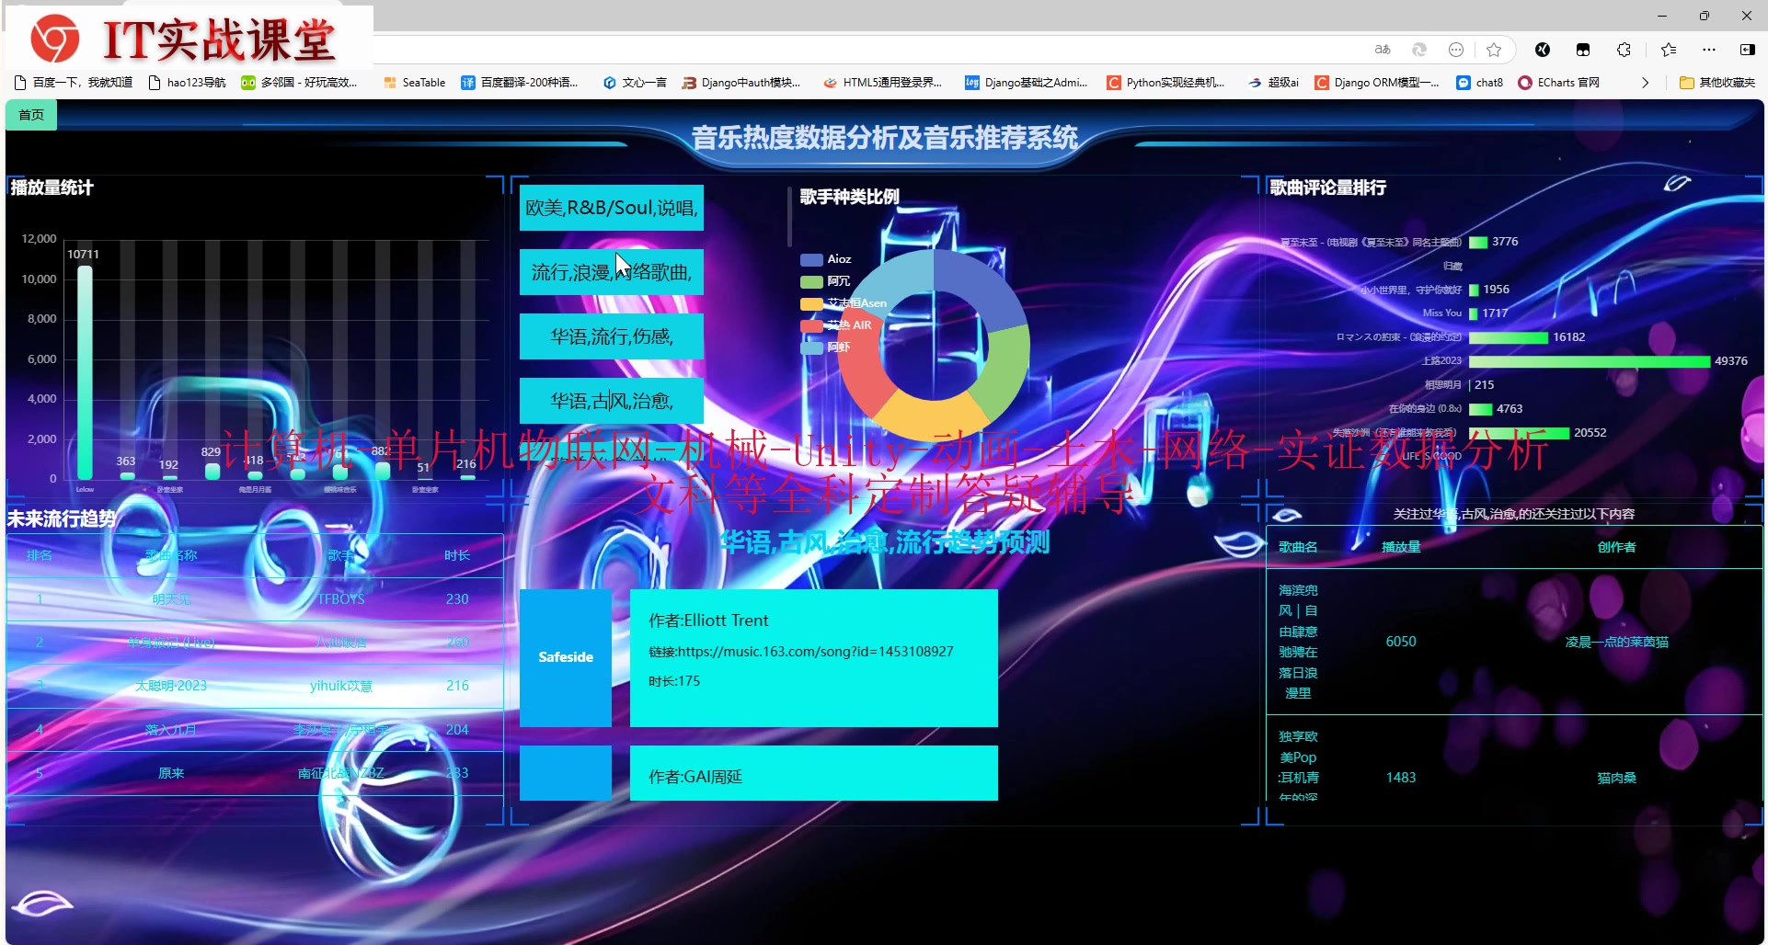Screen dimensions: 1768x945
Task: Click the 创作者 column header
Action: 1616,547
